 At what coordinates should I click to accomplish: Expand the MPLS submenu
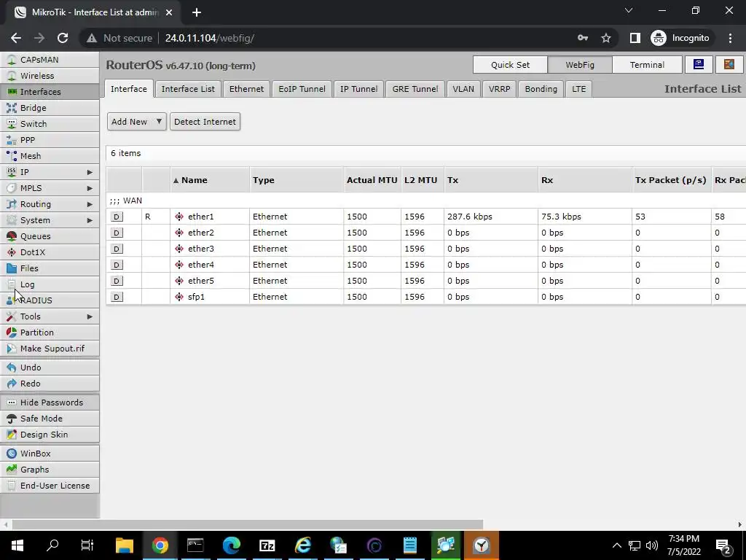90,188
